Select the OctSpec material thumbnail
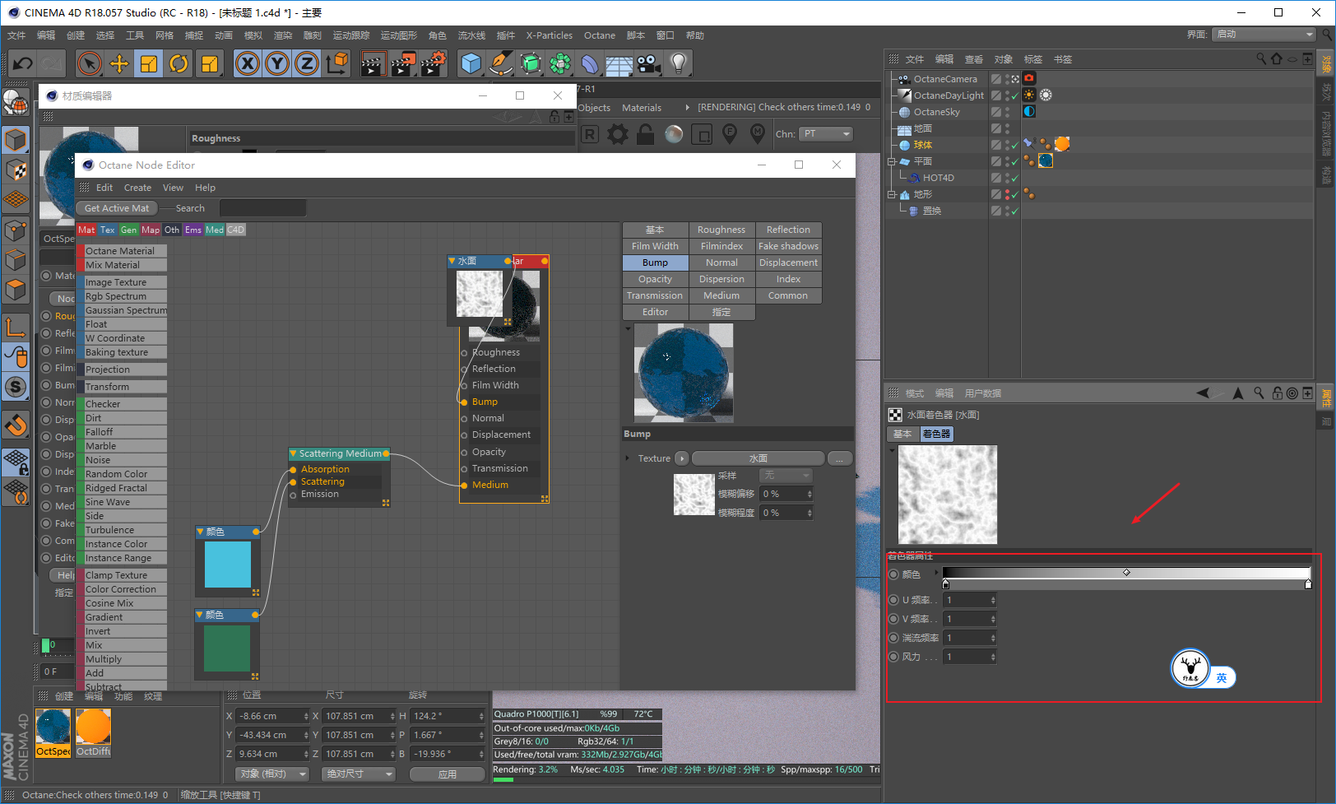This screenshot has height=804, width=1336. click(53, 732)
